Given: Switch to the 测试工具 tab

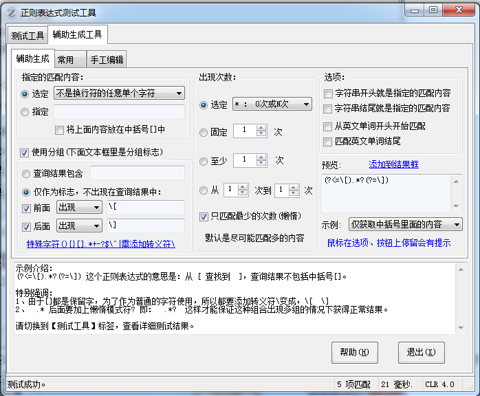Looking at the screenshot, I should point(28,36).
